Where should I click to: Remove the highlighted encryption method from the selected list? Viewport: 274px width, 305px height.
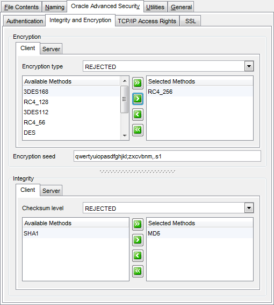point(138,114)
